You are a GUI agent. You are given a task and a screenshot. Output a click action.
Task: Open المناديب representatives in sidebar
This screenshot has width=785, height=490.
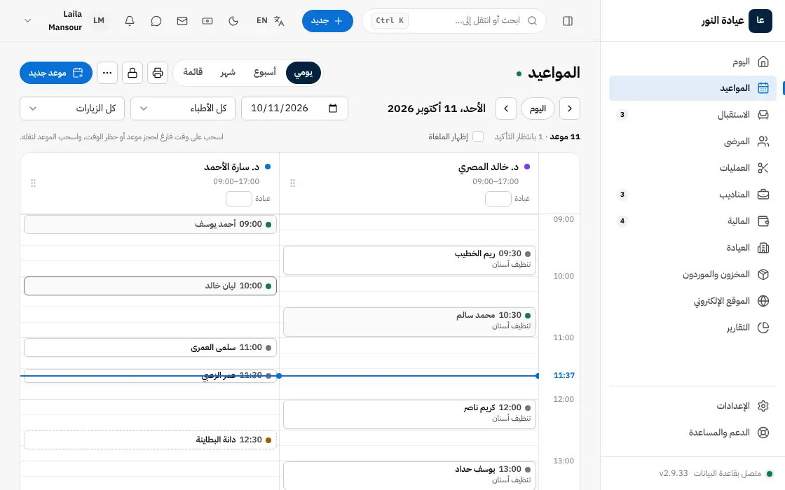[693, 195]
